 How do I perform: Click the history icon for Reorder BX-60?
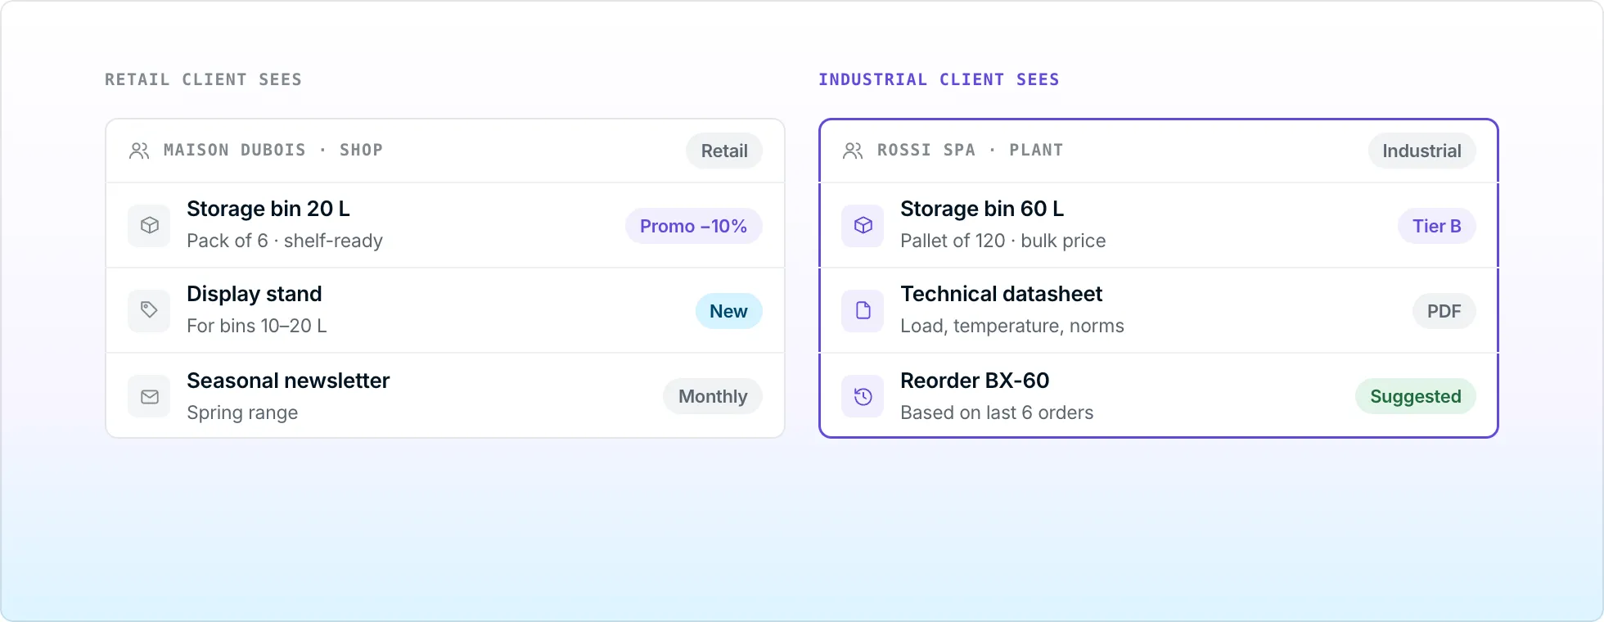pos(863,397)
